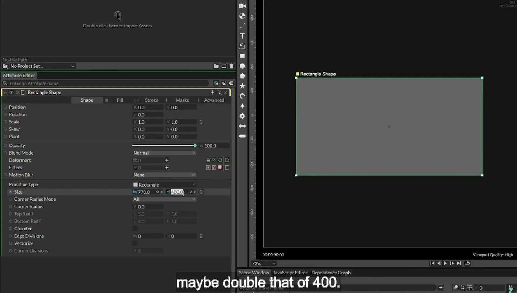The image size is (517, 293).
Task: Play the animation in viewport
Action: [x=445, y=263]
